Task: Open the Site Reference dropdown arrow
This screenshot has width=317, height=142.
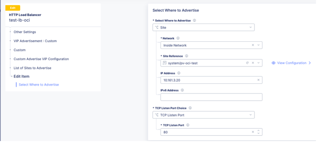Action: pyautogui.click(x=258, y=63)
